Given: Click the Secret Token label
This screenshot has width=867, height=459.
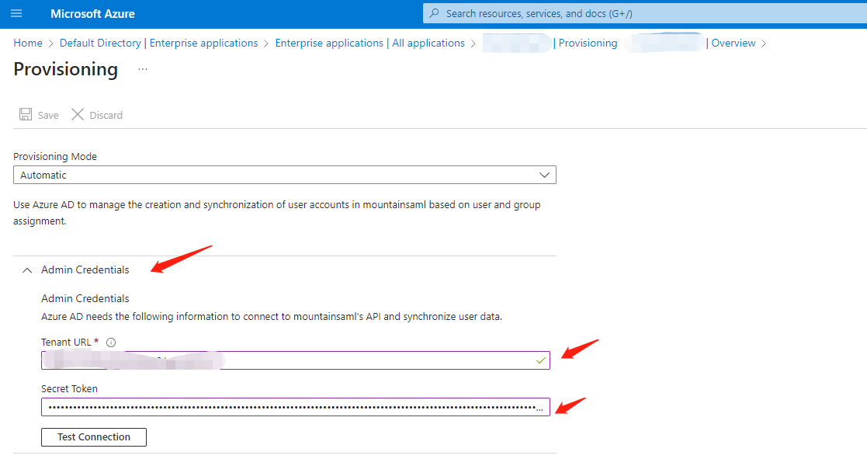Looking at the screenshot, I should point(69,389).
